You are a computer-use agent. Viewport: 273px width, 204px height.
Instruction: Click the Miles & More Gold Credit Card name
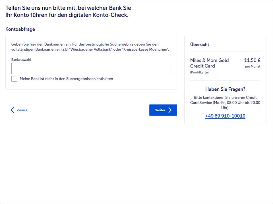(209, 63)
